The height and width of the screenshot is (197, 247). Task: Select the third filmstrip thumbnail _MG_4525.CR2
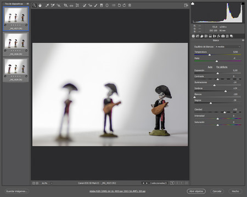pyautogui.click(x=16, y=69)
